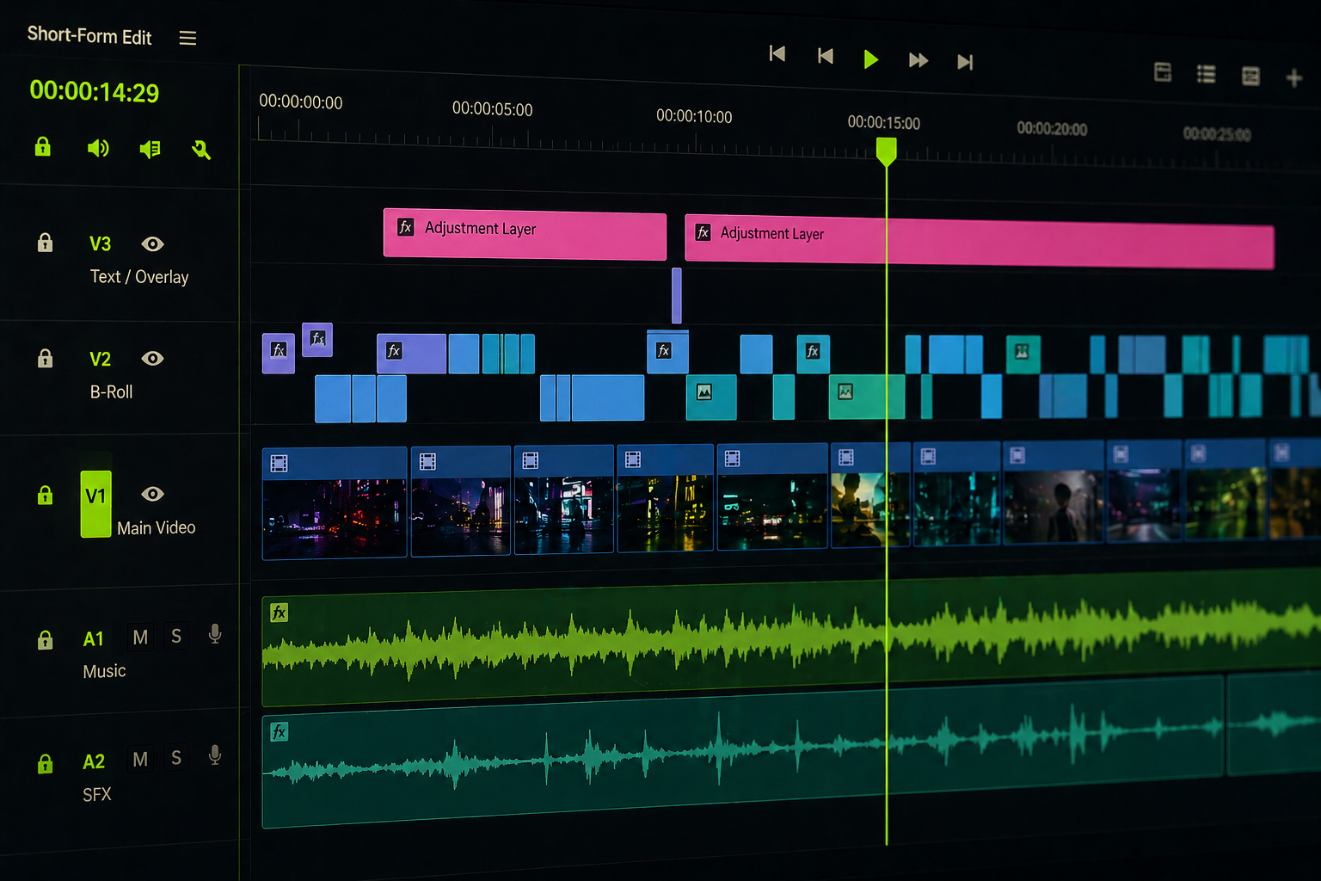Arm recording on A2 microphone icon
This screenshot has width=1321, height=881.
point(215,755)
